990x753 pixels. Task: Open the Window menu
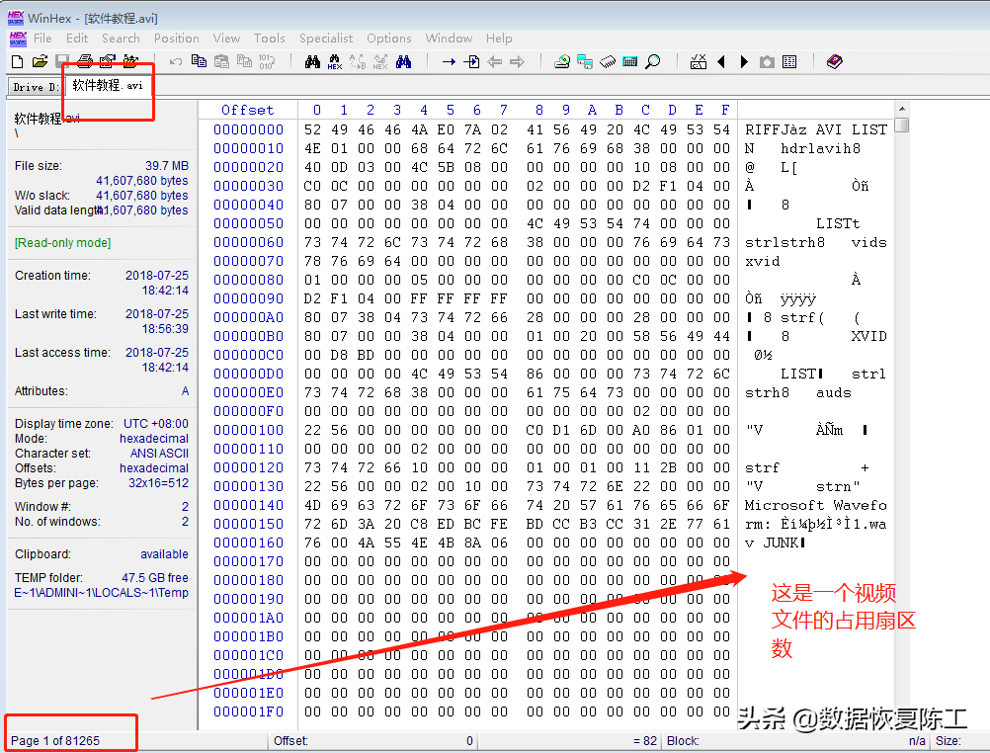[449, 38]
